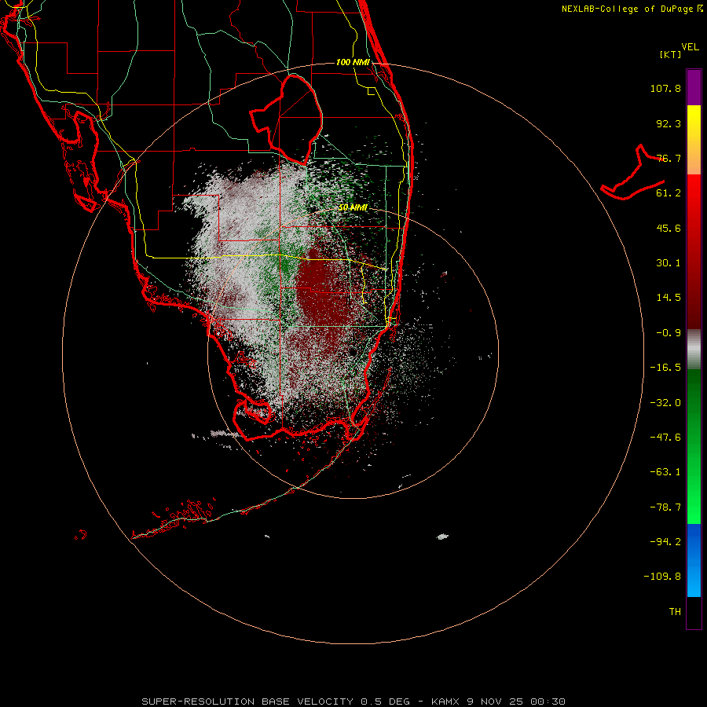Click the 92.3 legend value
707x707 pixels.
tap(669, 123)
